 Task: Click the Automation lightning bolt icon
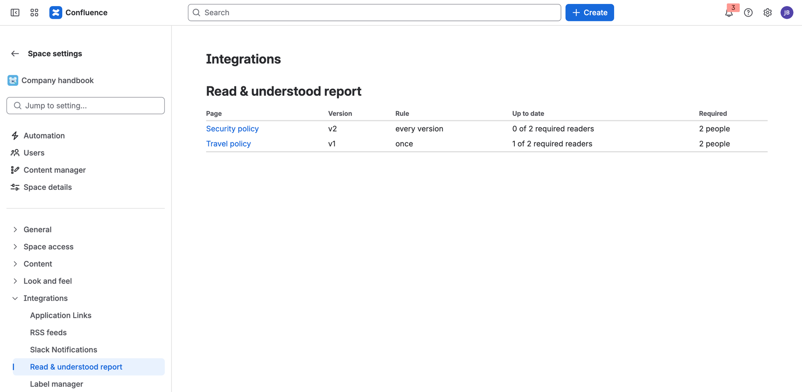coord(15,135)
